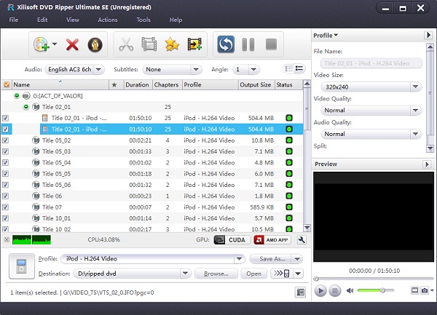This screenshot has width=437, height=315.
Task: Open the Save As dropdown arrow
Action: (x=297, y=259)
